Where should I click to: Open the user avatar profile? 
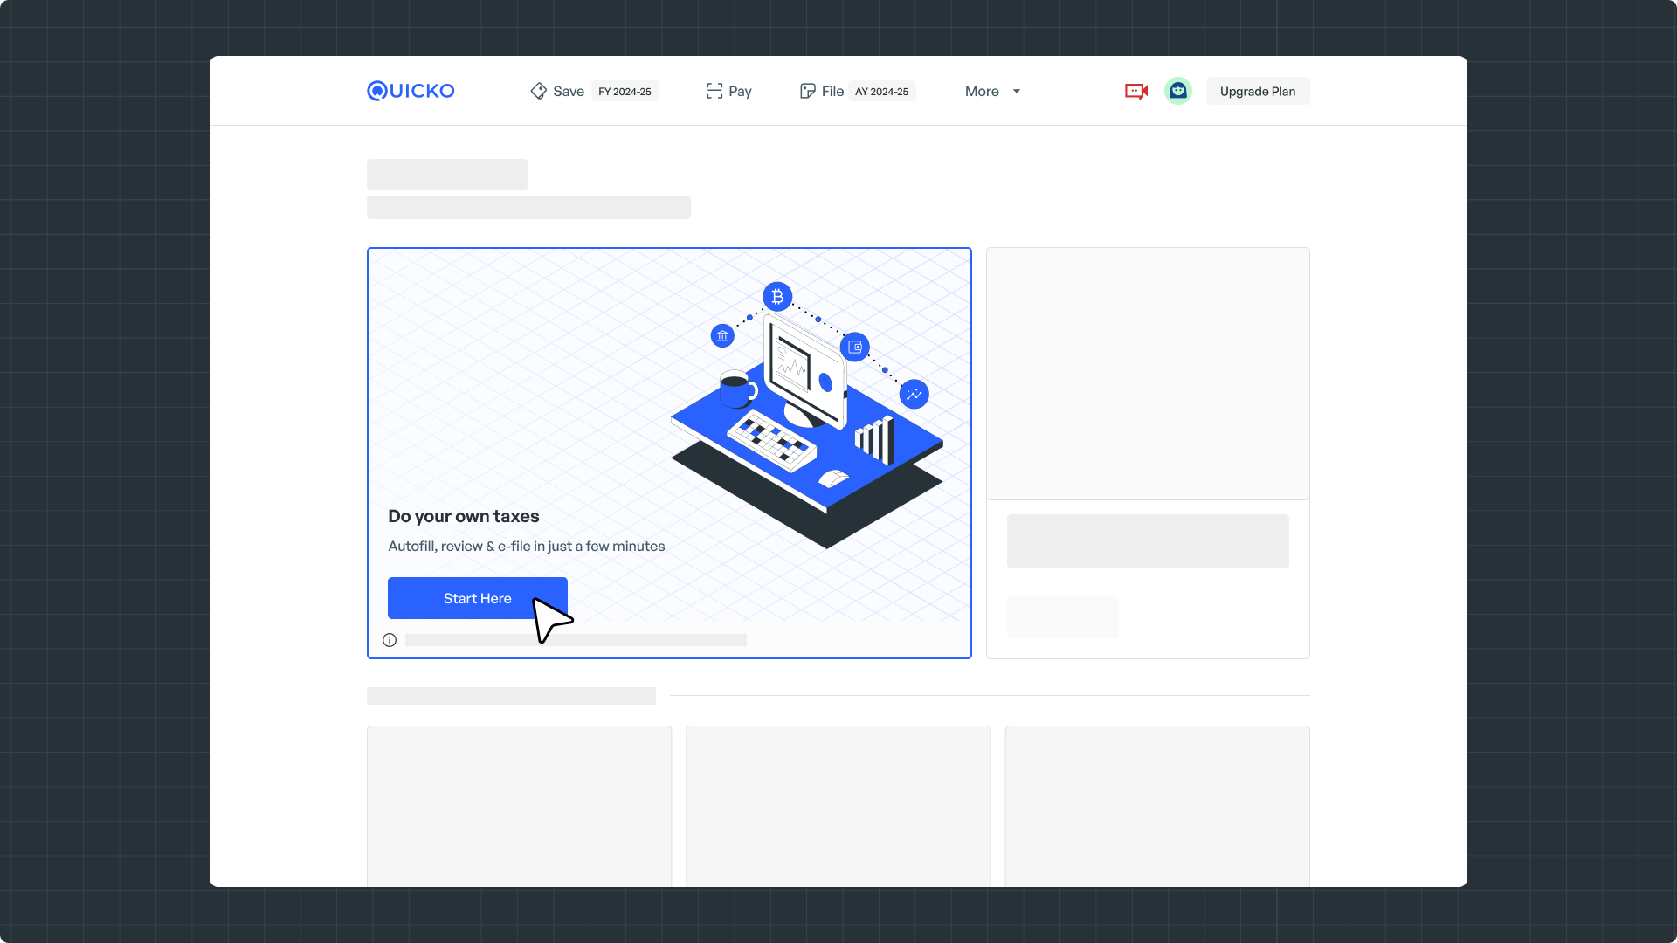pyautogui.click(x=1177, y=91)
